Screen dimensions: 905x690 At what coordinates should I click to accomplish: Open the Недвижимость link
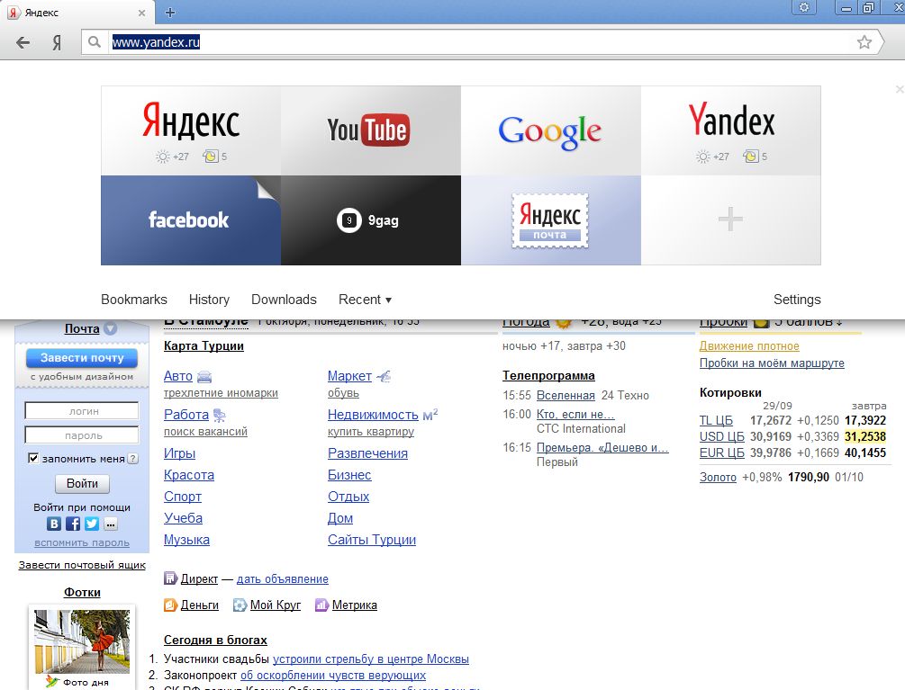pos(373,415)
